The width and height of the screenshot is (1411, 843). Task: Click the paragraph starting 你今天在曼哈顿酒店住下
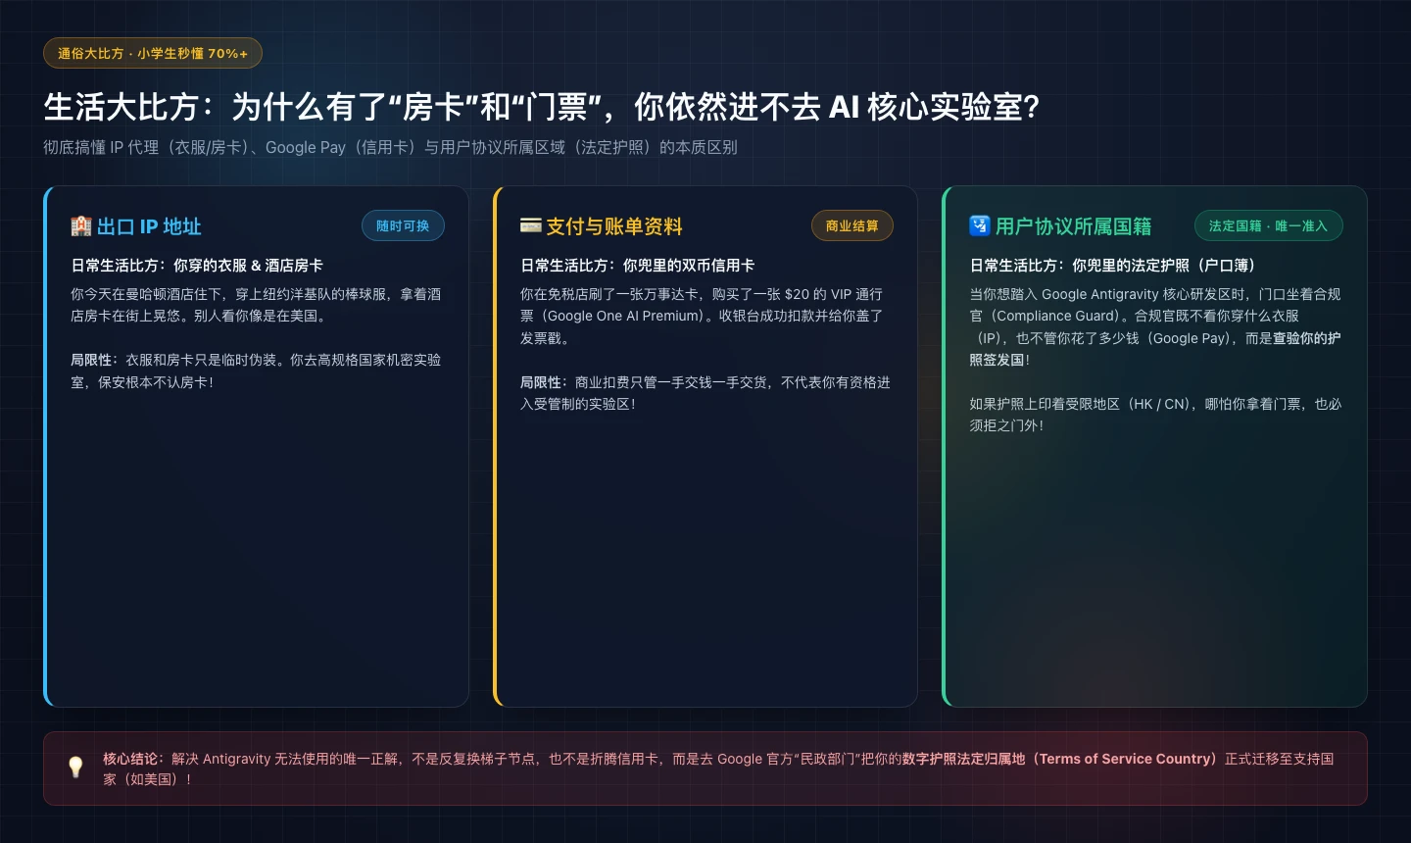256,305
